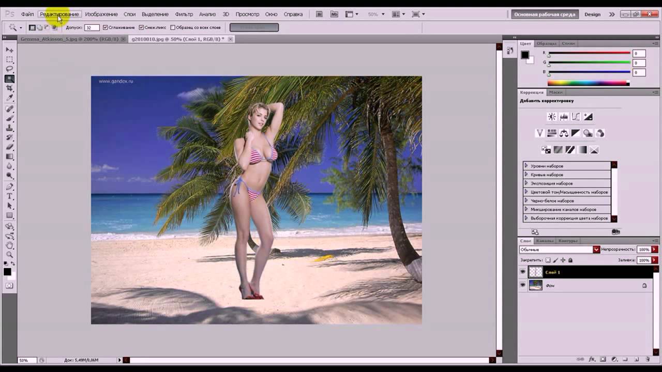Click the foreground color swatch in Color panel
This screenshot has height=372, width=662.
click(525, 55)
